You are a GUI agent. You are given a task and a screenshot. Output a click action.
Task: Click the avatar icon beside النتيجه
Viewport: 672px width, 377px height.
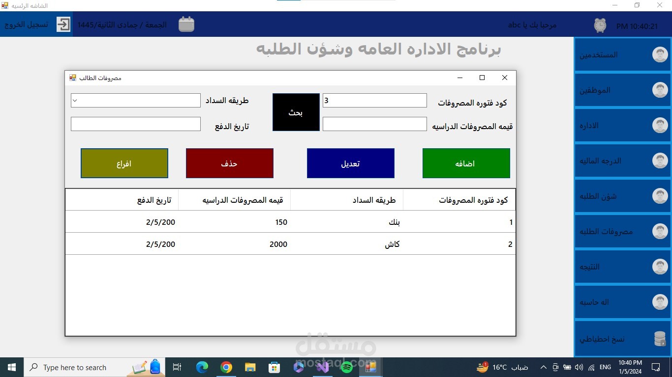[660, 267]
